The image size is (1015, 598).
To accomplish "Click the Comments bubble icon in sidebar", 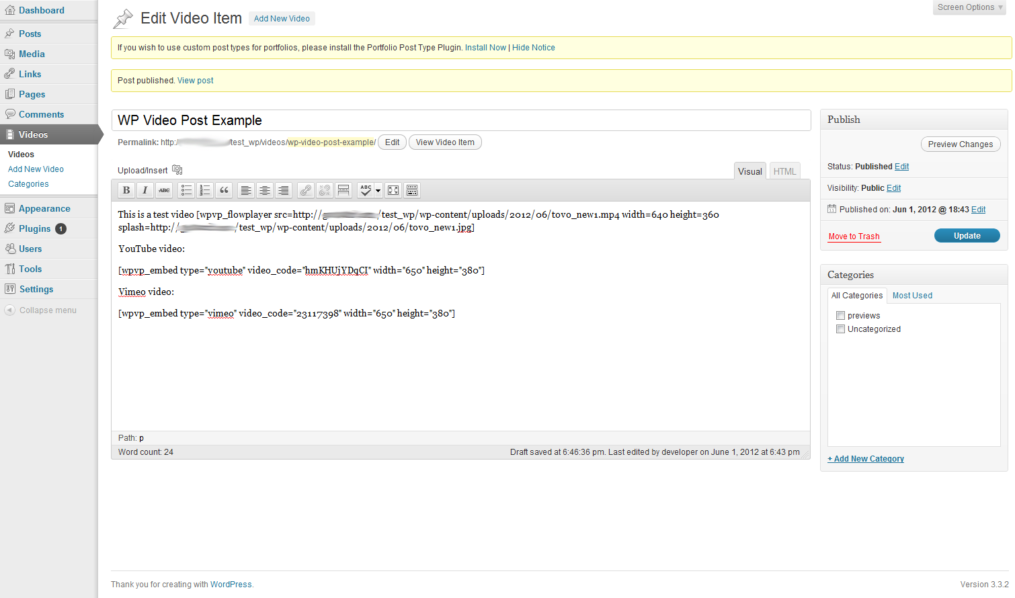I will click(x=9, y=114).
